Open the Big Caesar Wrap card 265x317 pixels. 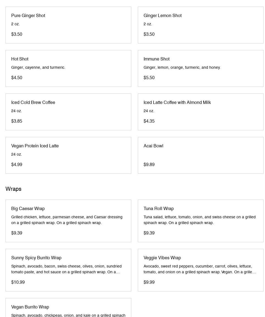(x=68, y=221)
